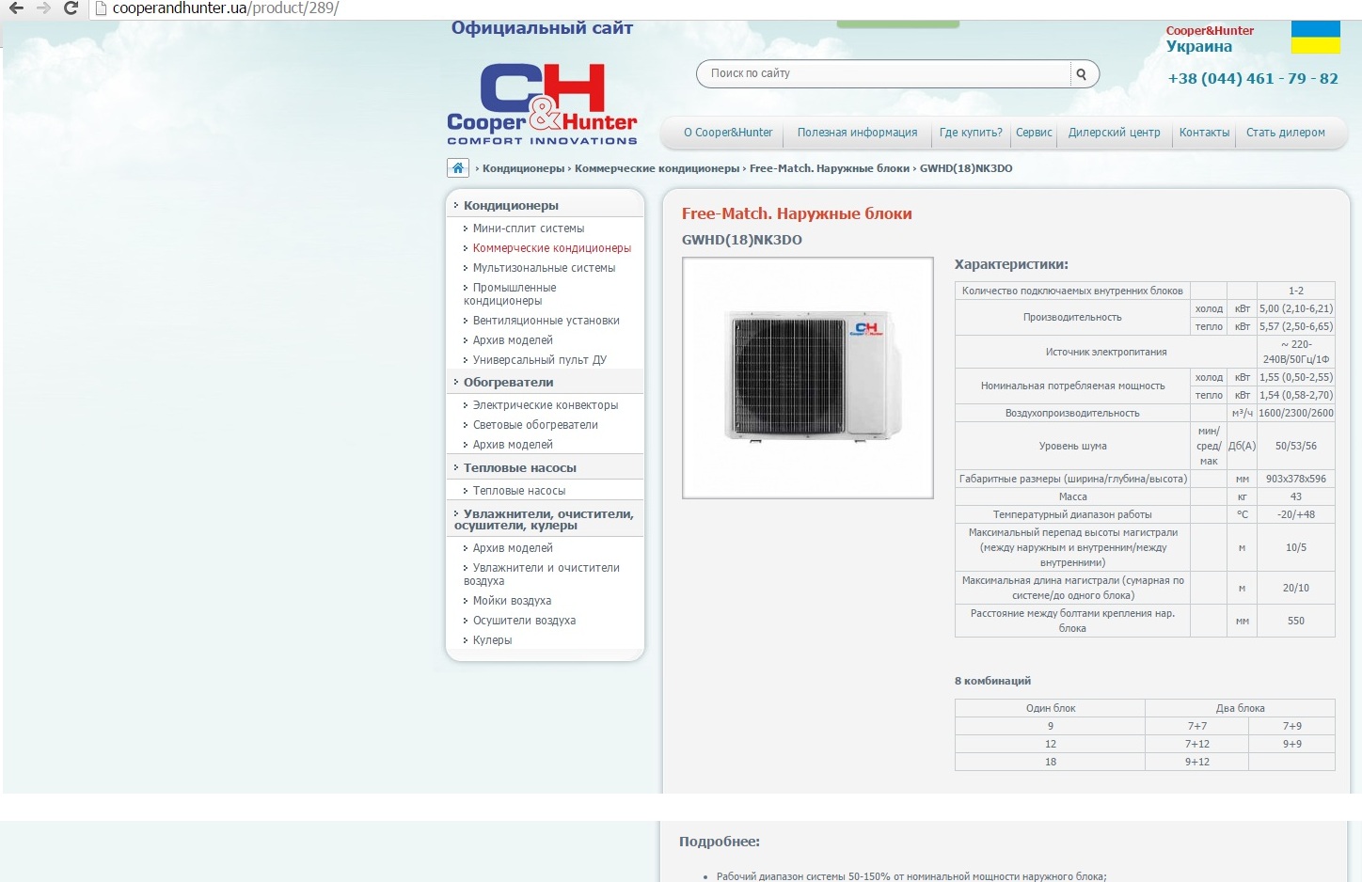Click the browser back arrow

tap(16, 8)
